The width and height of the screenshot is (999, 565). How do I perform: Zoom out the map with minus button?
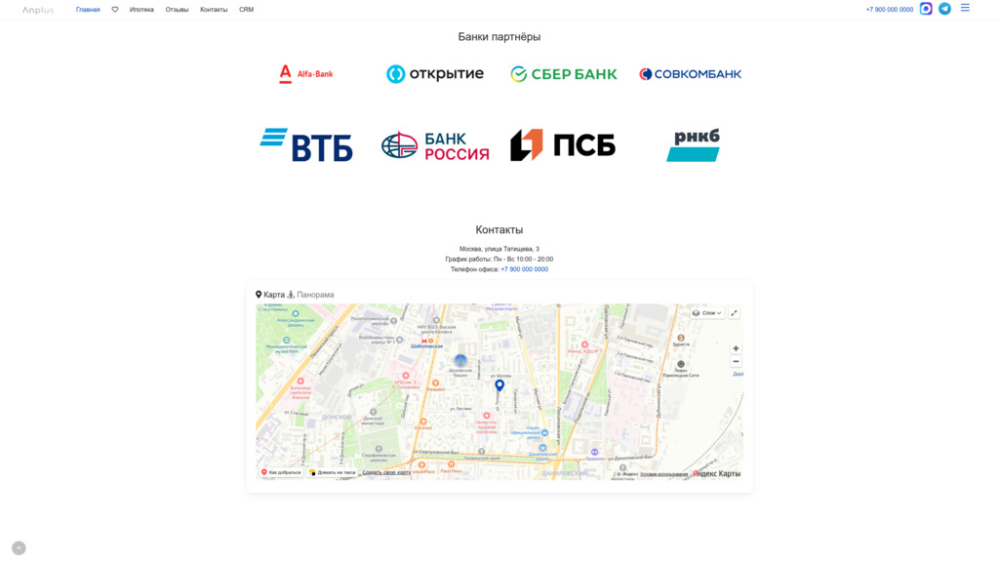coord(736,362)
